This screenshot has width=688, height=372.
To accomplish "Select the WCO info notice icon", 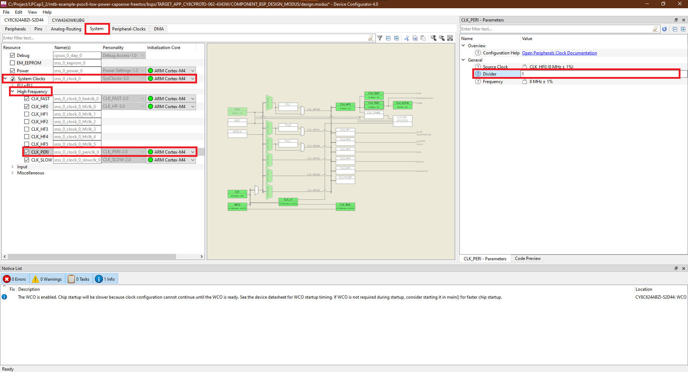I will click(4, 297).
